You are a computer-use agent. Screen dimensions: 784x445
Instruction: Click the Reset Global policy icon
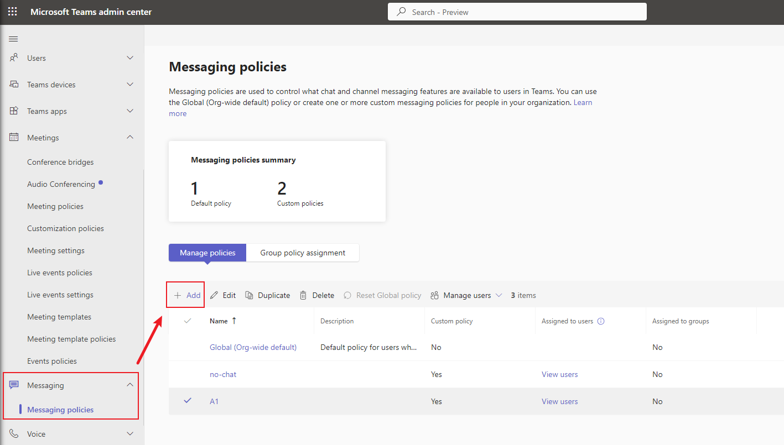[347, 295]
